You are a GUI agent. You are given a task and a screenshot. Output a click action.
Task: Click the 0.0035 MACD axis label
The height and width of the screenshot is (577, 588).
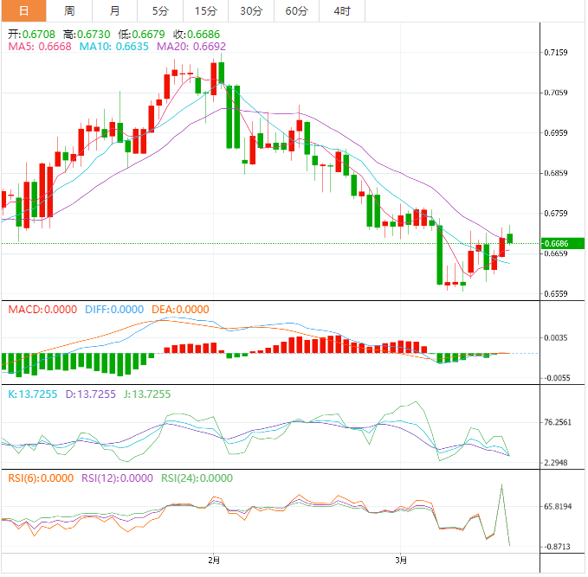pos(556,338)
